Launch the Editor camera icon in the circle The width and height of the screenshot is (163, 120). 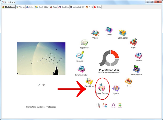109,30
